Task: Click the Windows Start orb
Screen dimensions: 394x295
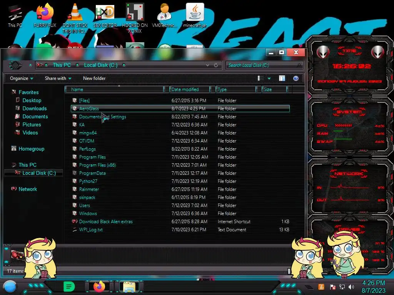Action: tap(10, 287)
